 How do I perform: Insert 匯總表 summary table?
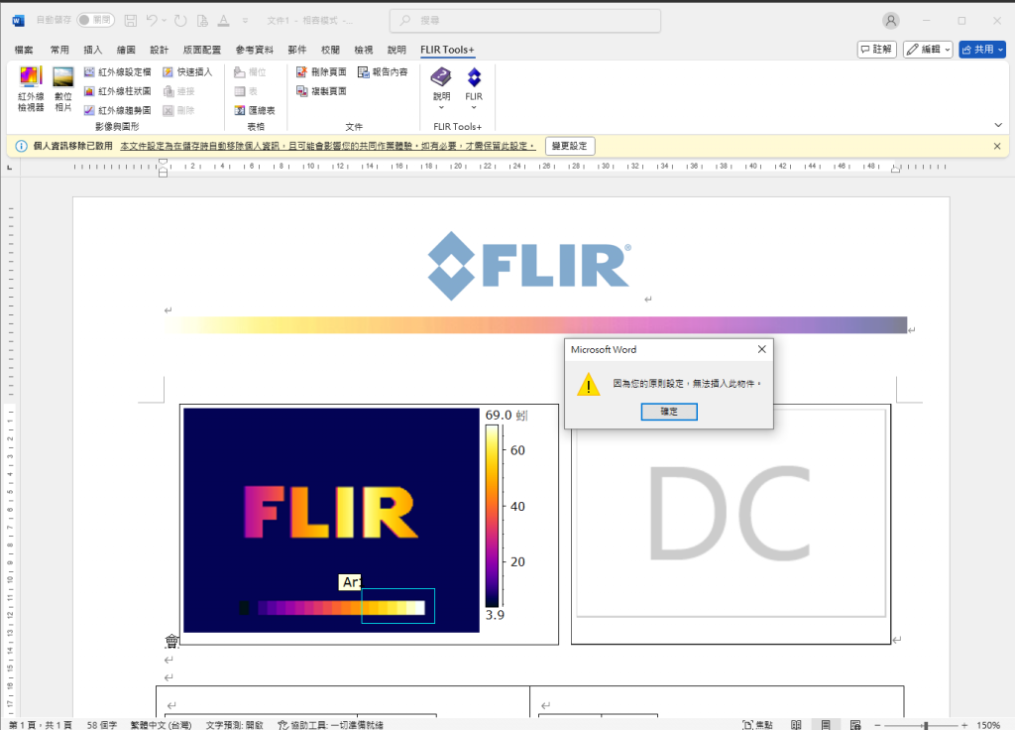255,110
